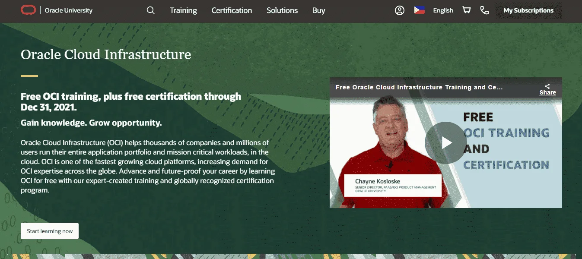
Task: Click the Oracle logo icon
Action: pos(29,10)
